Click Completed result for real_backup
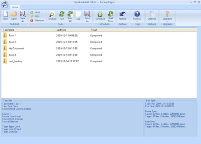This screenshot has width=201, height=144. coord(96,61)
